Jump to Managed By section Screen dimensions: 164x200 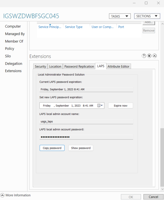click(15, 34)
